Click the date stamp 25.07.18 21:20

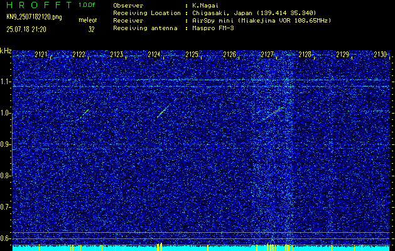tap(26, 29)
